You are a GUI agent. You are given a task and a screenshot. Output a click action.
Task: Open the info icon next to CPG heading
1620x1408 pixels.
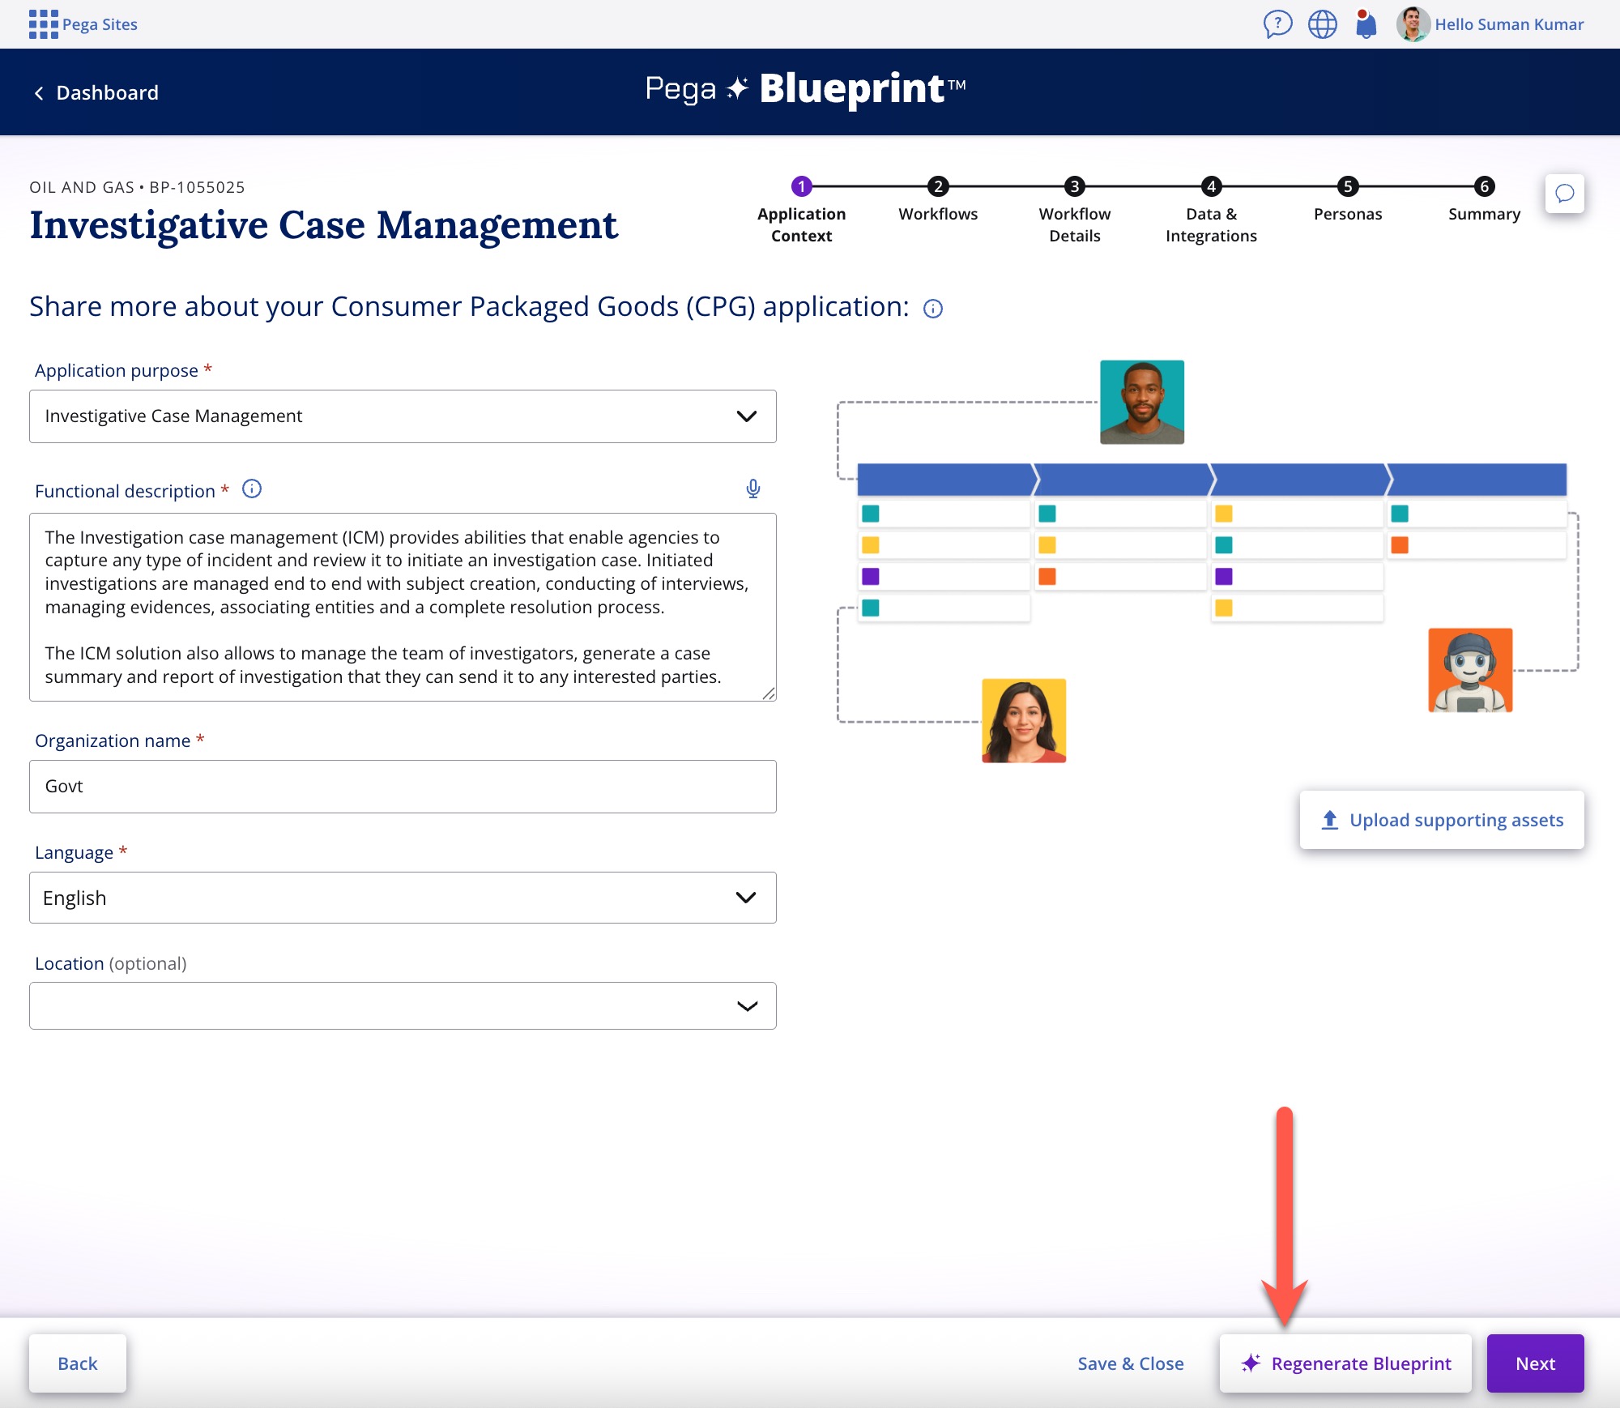[933, 309]
